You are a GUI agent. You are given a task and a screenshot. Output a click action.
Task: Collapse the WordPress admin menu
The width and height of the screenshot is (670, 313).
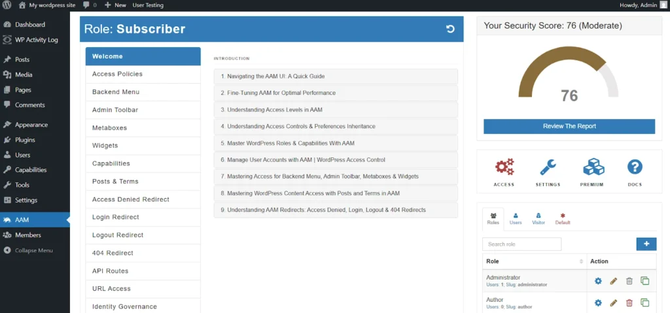click(34, 250)
